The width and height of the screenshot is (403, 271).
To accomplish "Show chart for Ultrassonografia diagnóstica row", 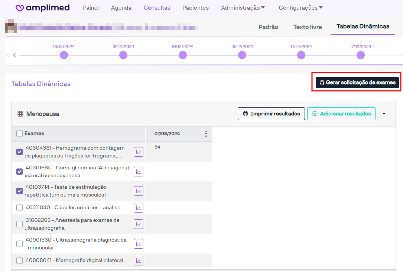I will pyautogui.click(x=139, y=244).
